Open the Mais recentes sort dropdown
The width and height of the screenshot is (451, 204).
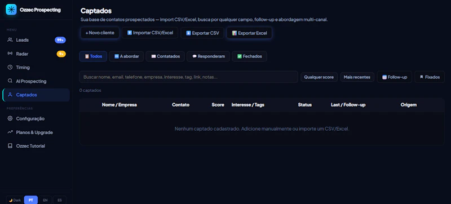[x=357, y=77]
